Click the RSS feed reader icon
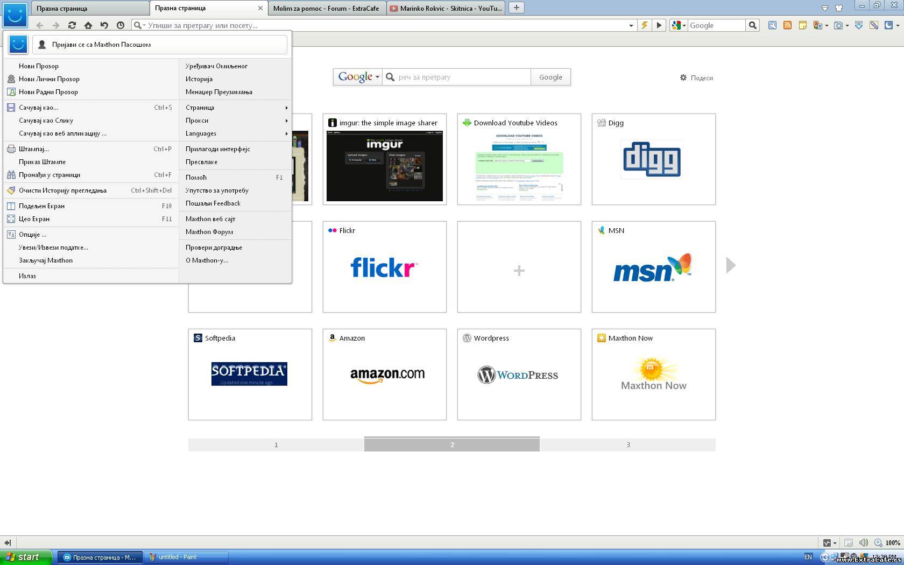Screen dimensions: 904x565 pos(787,25)
